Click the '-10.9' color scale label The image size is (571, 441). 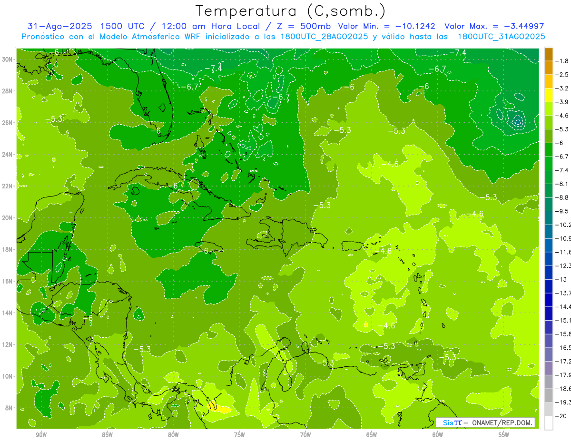coord(563,238)
